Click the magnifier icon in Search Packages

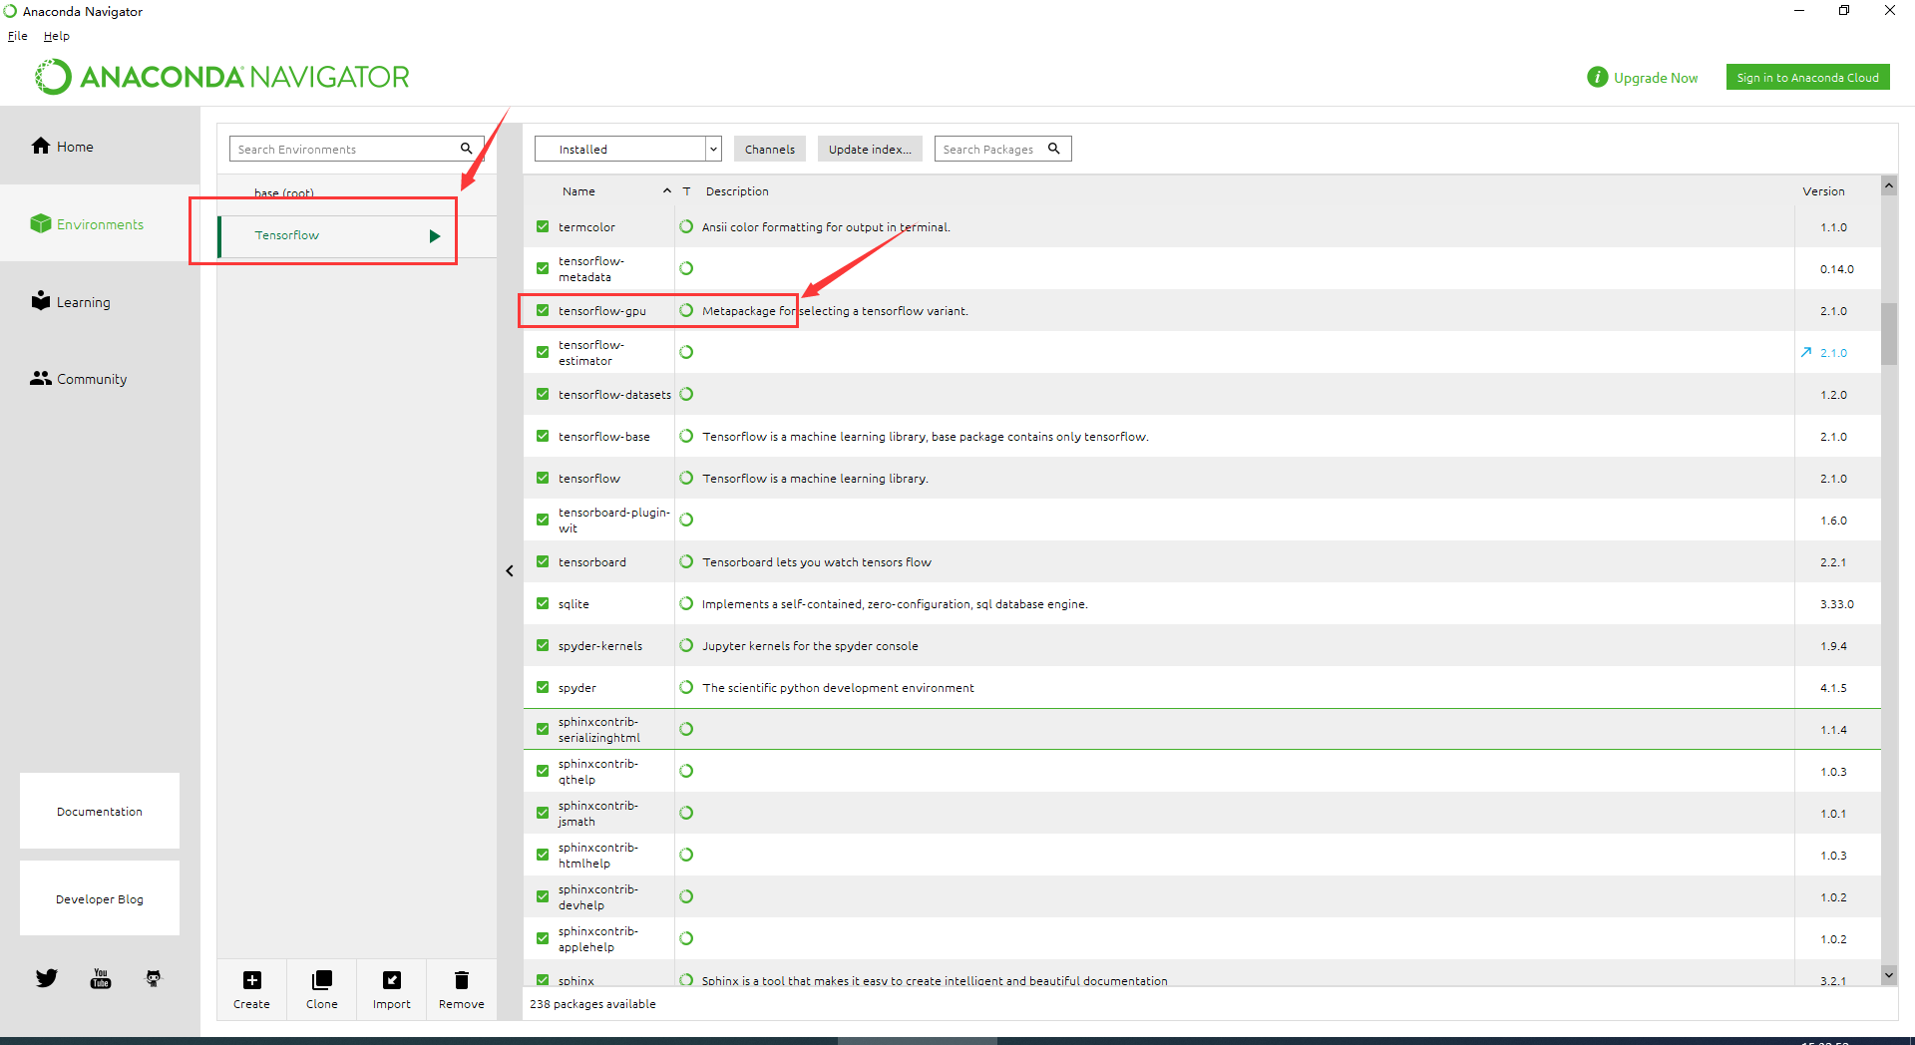1053,149
